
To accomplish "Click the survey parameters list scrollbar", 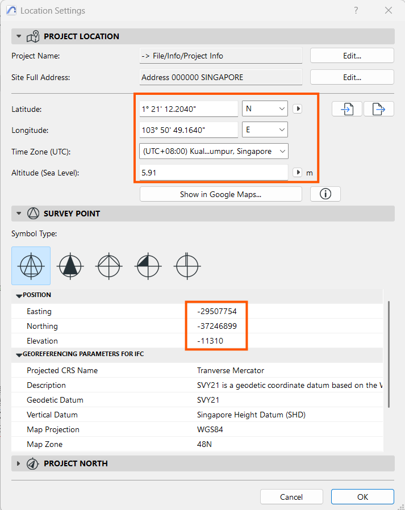I will (389, 352).
